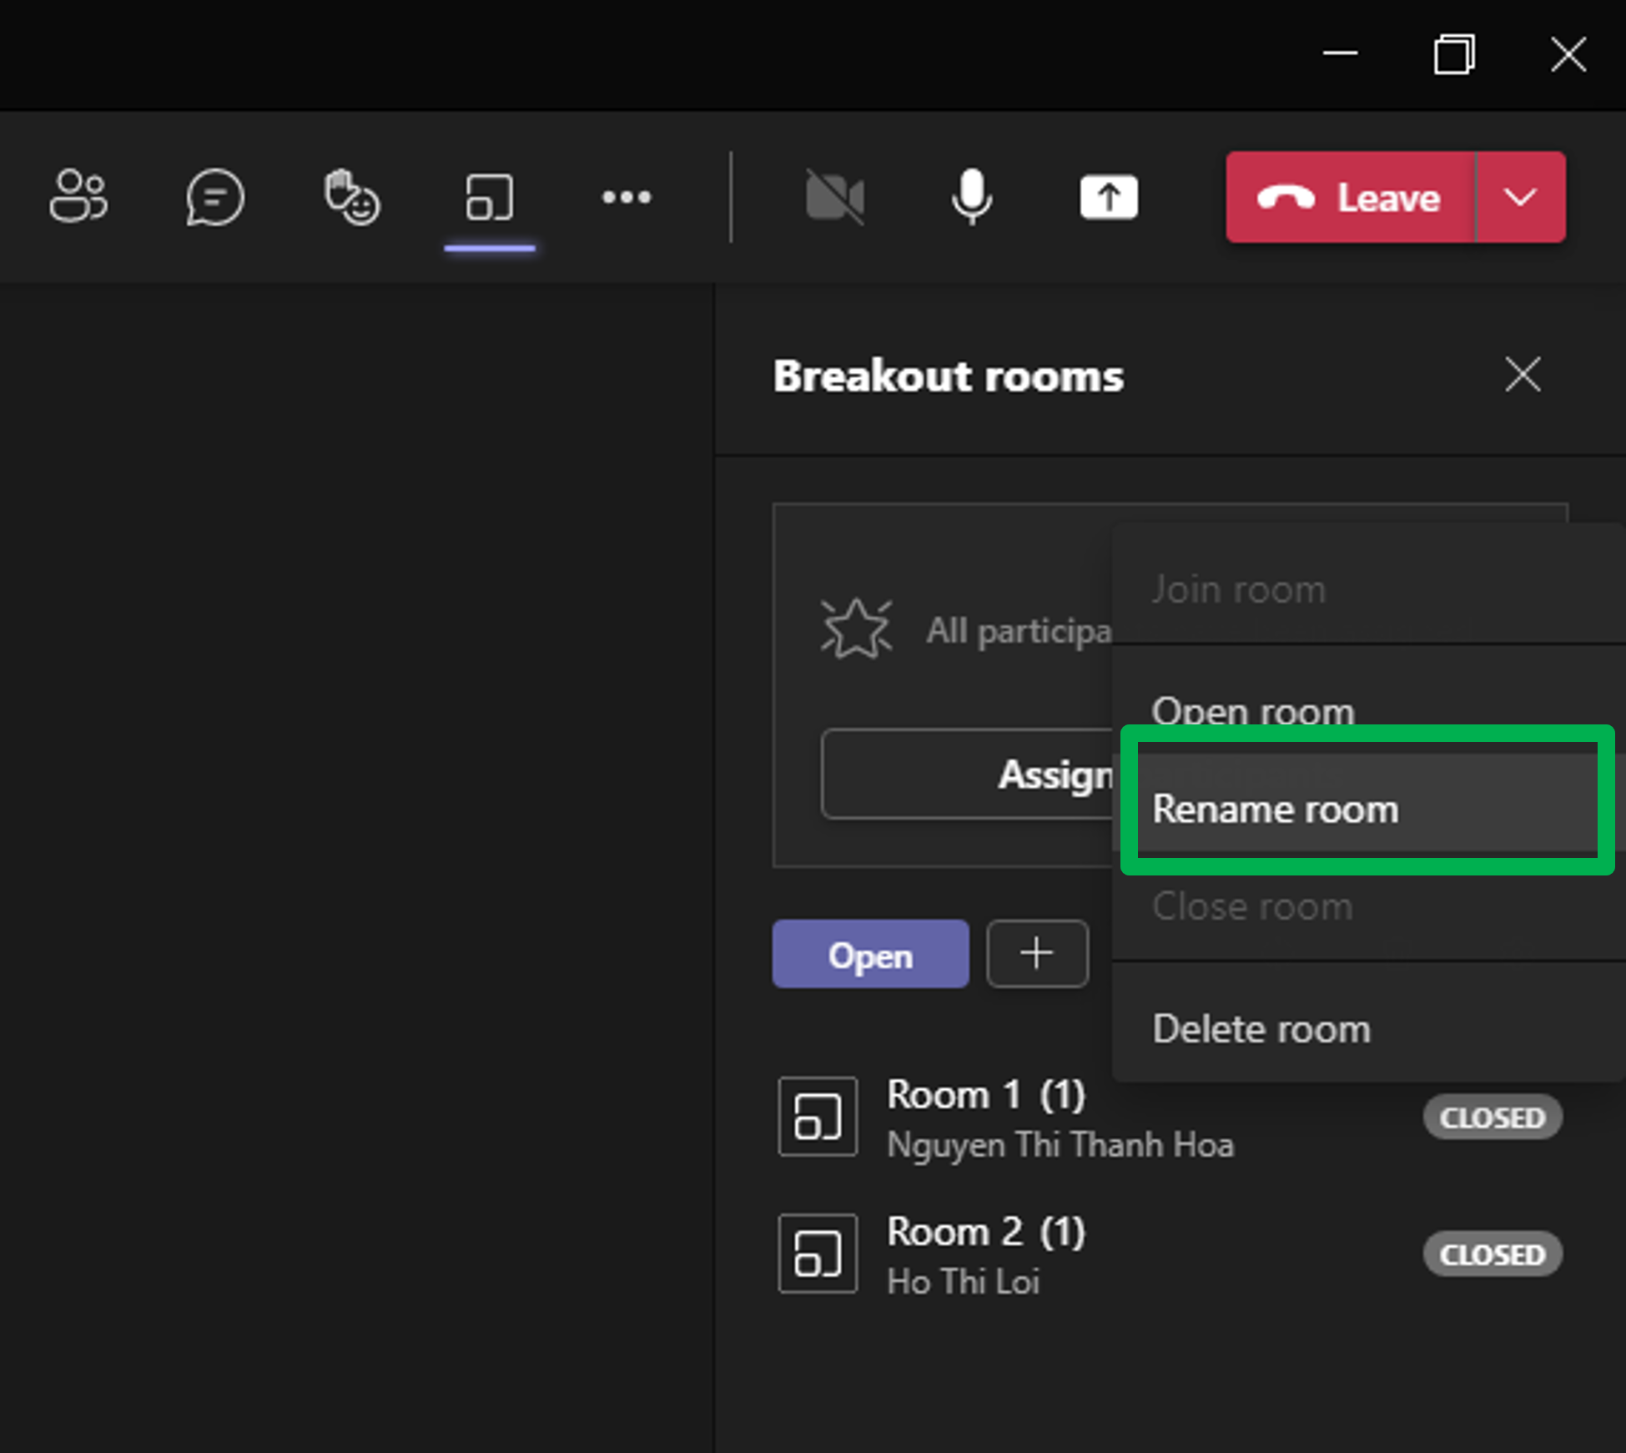Click the breakout rooms toolbar icon
The image size is (1626, 1453).
click(x=490, y=197)
